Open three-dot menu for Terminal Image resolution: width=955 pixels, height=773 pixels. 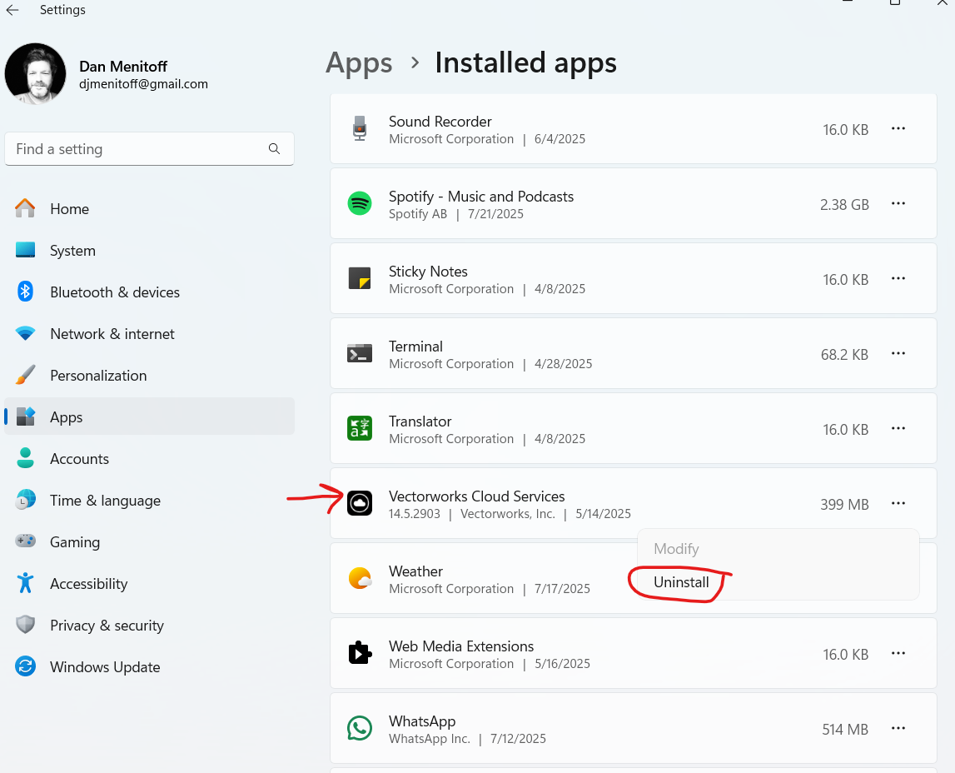898,354
